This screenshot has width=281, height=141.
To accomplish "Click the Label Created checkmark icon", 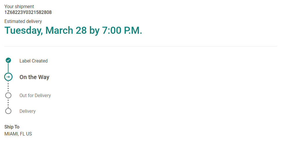I will tap(8, 60).
